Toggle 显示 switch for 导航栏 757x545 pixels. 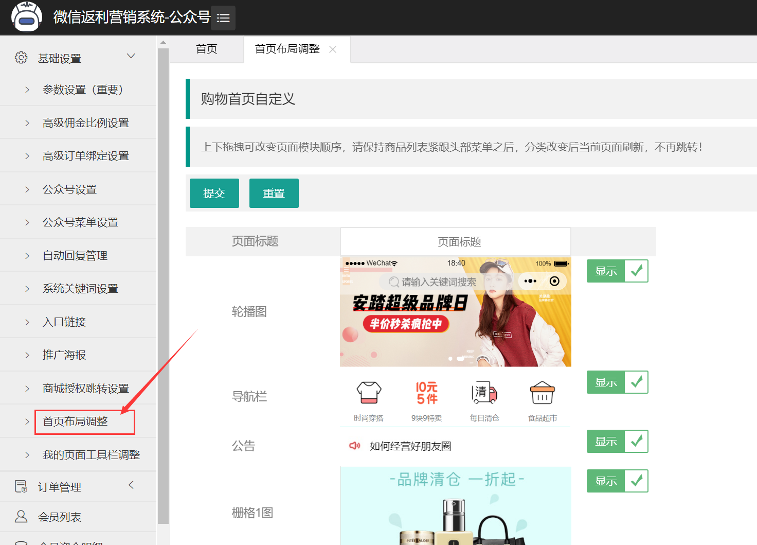(617, 382)
